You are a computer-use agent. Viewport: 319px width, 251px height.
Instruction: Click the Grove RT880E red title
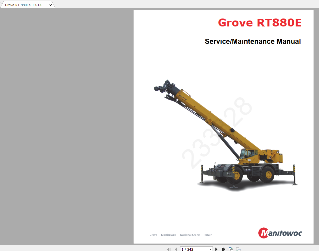tap(260, 22)
